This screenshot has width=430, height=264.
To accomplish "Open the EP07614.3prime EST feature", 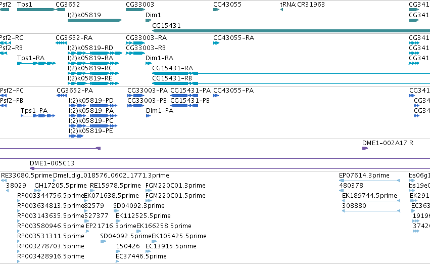I will pos(369,181).
